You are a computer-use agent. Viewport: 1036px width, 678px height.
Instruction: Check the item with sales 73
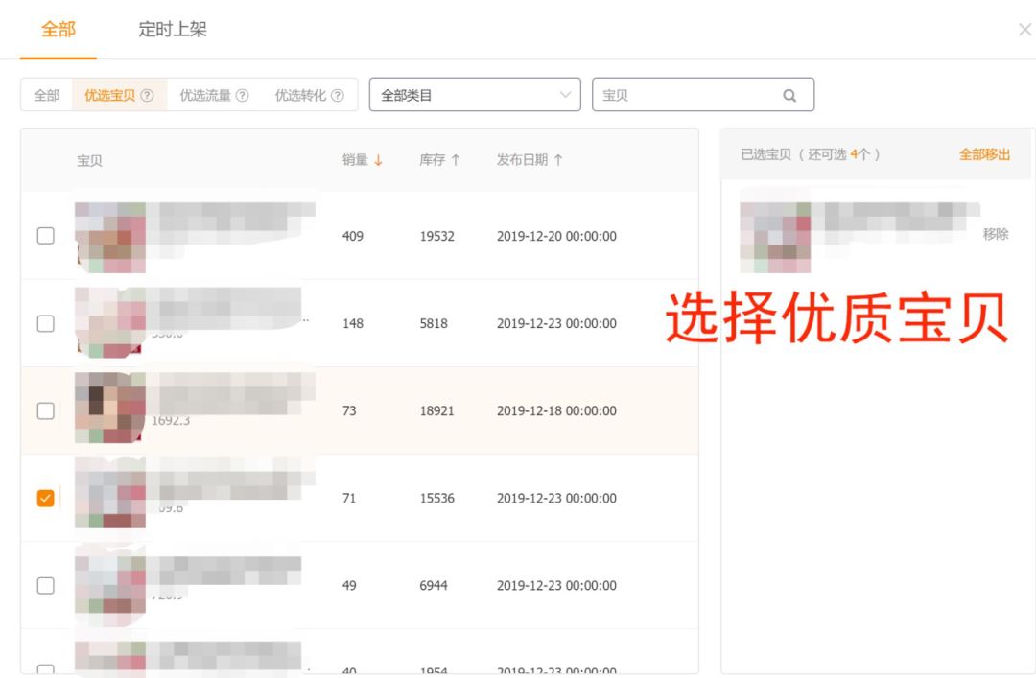pyautogui.click(x=46, y=410)
